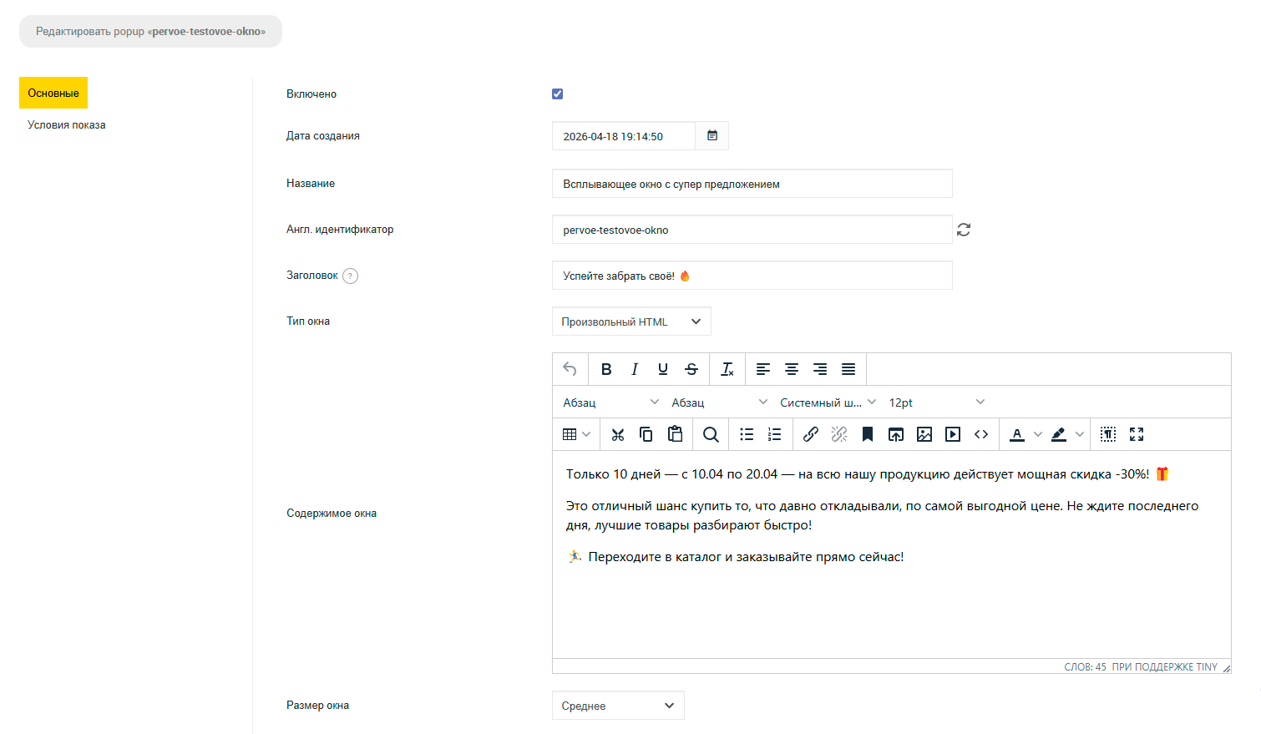Image resolution: width=1261 pixels, height=734 pixels.
Task: Toggle show blocks in editor
Action: [x=1108, y=434]
